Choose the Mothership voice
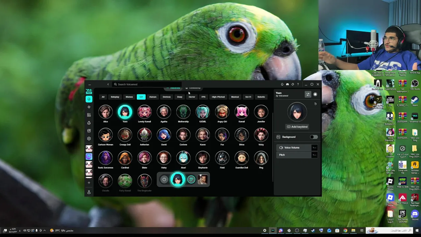This screenshot has width=421, height=237. pos(183,112)
